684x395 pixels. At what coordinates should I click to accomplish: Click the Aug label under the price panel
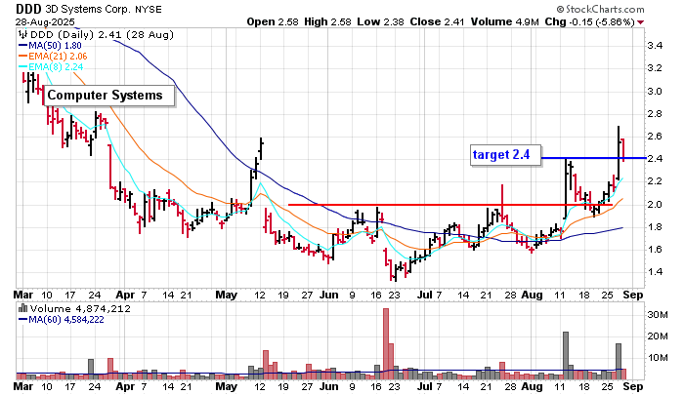(533, 295)
